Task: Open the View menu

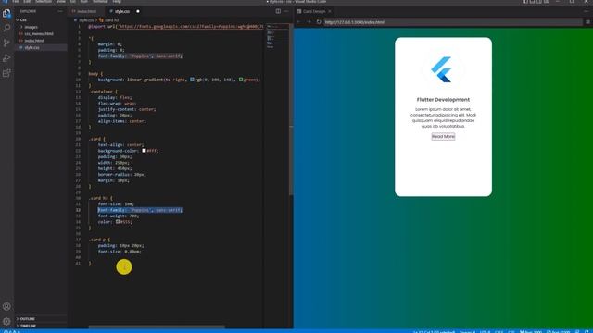Action: click(x=61, y=2)
